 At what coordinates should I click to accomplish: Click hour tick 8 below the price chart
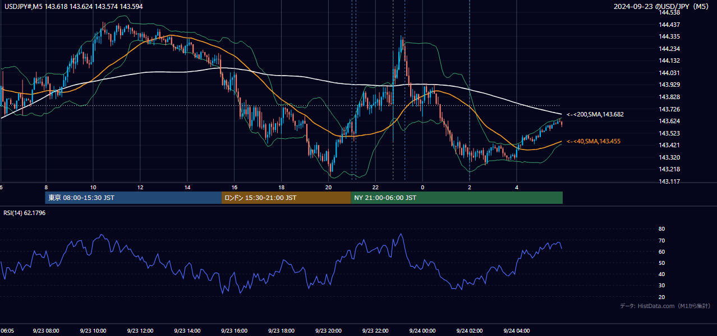coord(46,188)
